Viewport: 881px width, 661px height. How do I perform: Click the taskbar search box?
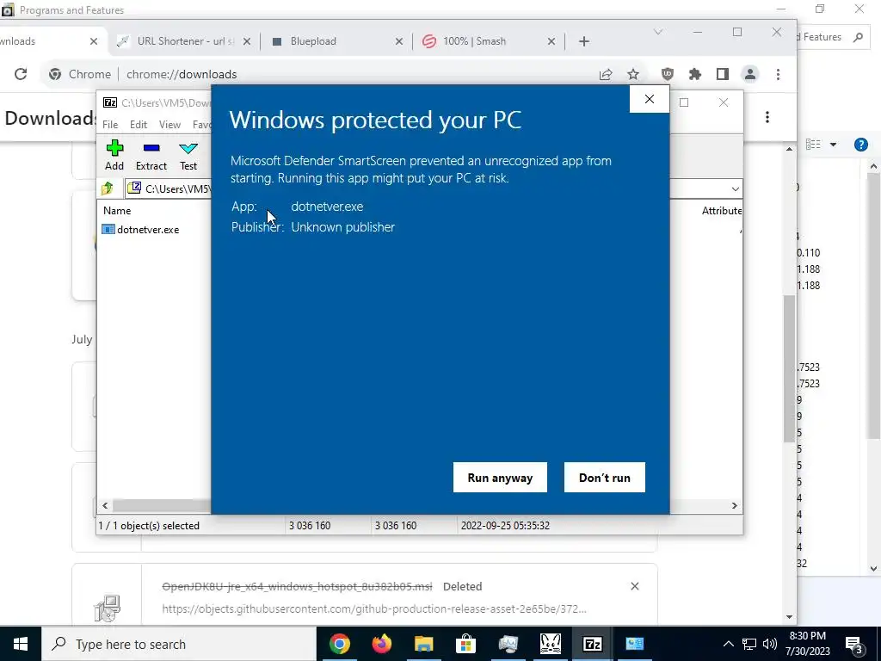179,644
